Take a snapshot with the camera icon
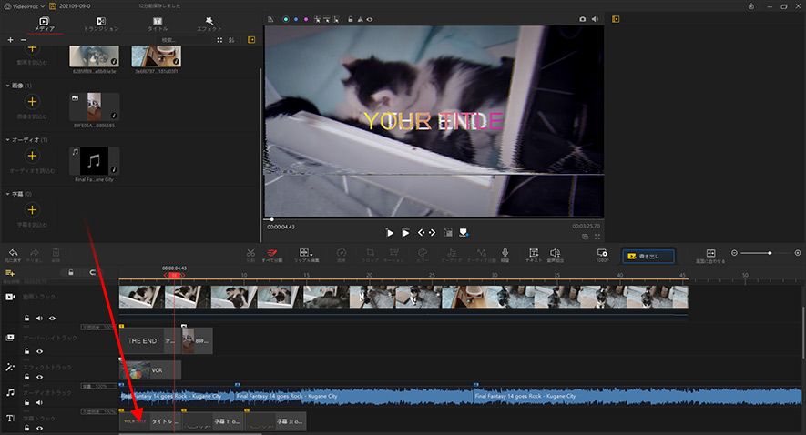The height and width of the screenshot is (435, 806). tap(582, 19)
